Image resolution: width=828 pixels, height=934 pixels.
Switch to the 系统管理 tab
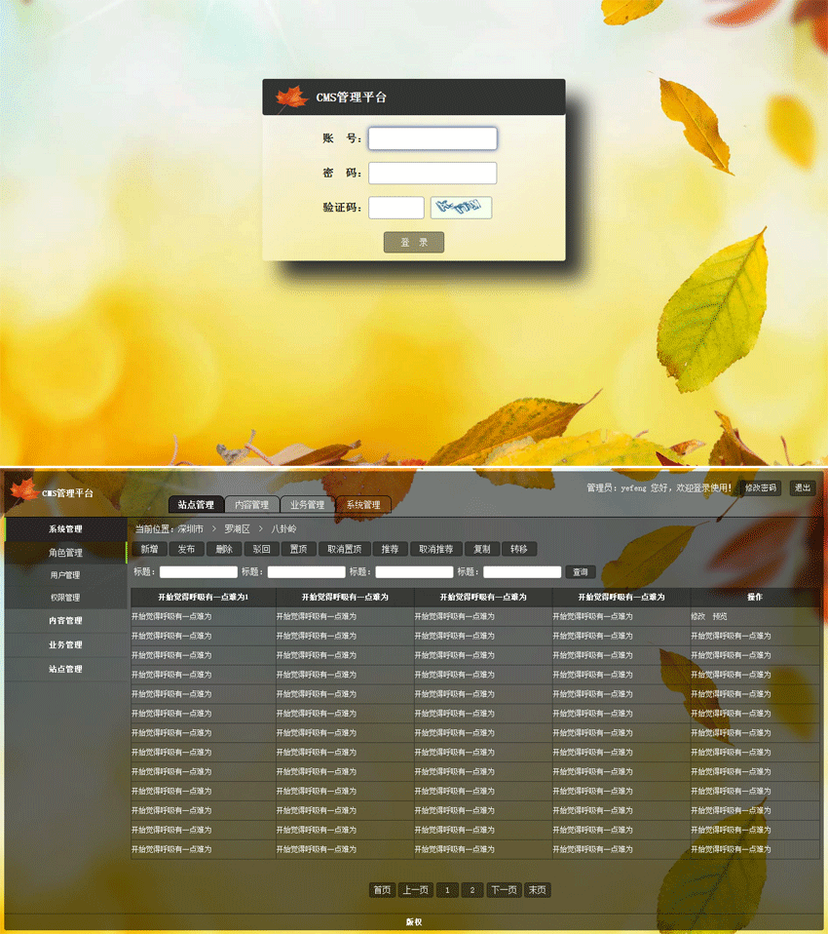tap(362, 505)
